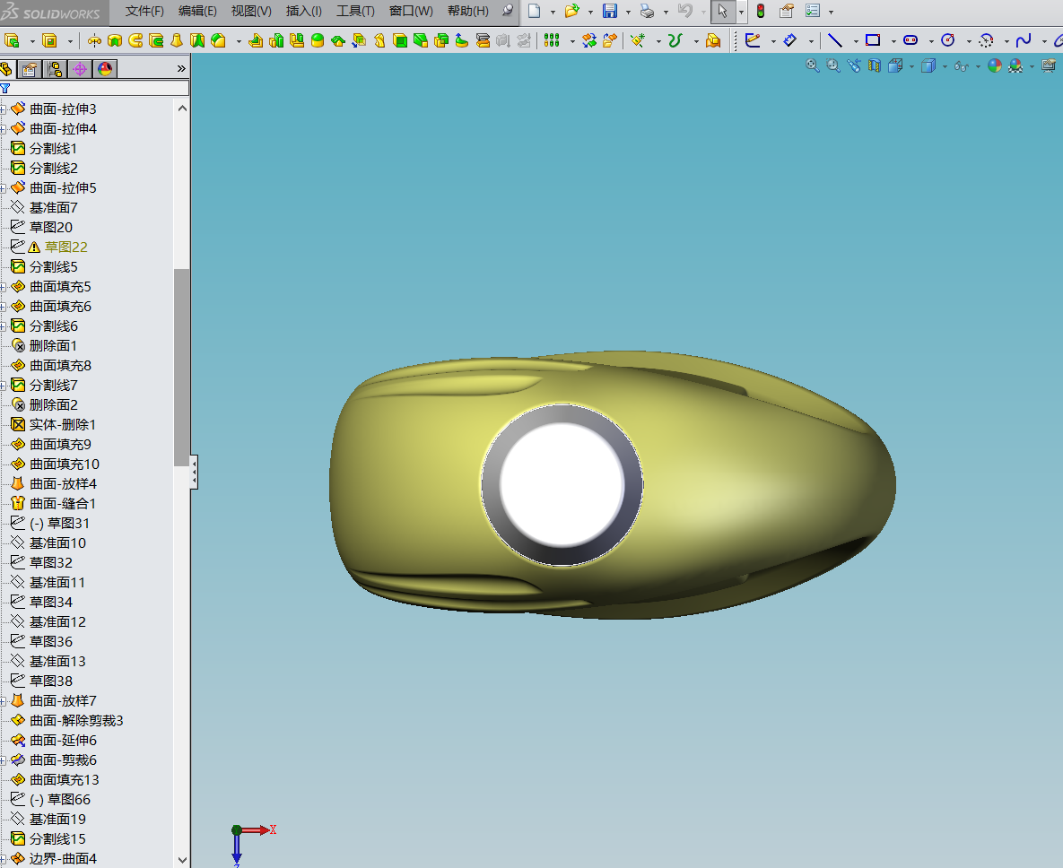Viewport: 1063px width, 868px height.
Task: Click Zoom to Fit in the view toolbar
Action: (812, 65)
